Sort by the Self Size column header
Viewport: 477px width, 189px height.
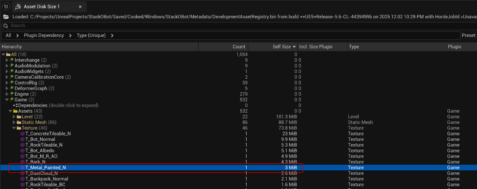(x=273, y=47)
